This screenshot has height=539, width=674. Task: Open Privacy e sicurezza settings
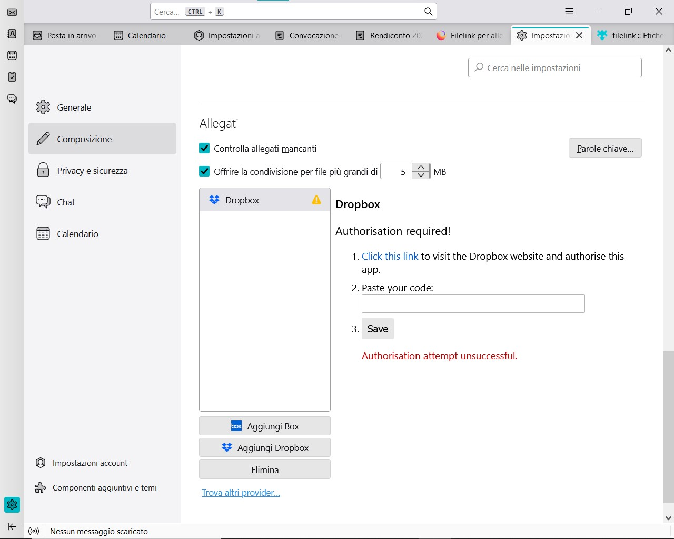[102, 170]
